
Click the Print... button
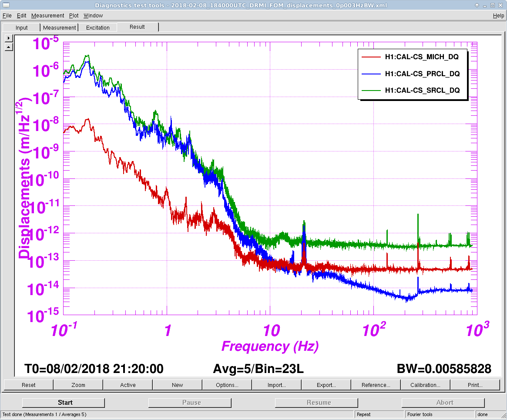[475, 385]
